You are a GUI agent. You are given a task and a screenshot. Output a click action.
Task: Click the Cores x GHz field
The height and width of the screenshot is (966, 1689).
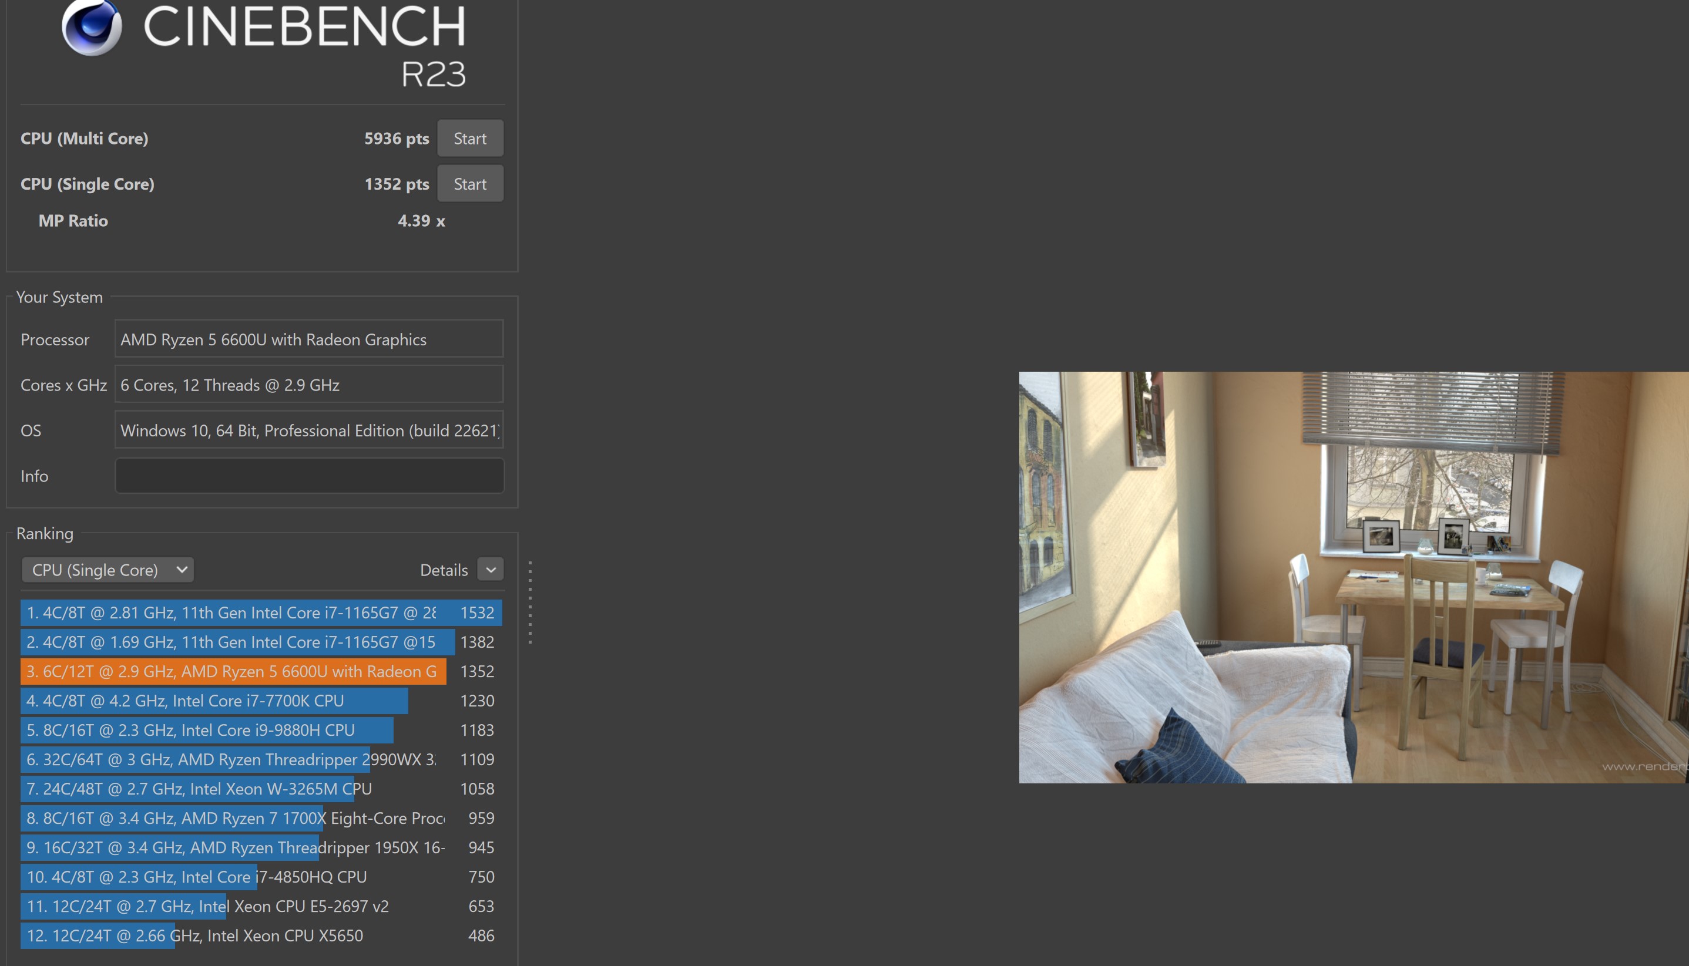309,385
